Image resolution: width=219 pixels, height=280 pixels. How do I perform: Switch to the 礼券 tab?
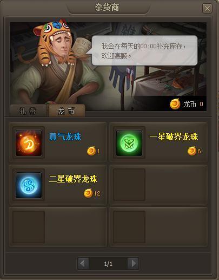[x=28, y=111]
